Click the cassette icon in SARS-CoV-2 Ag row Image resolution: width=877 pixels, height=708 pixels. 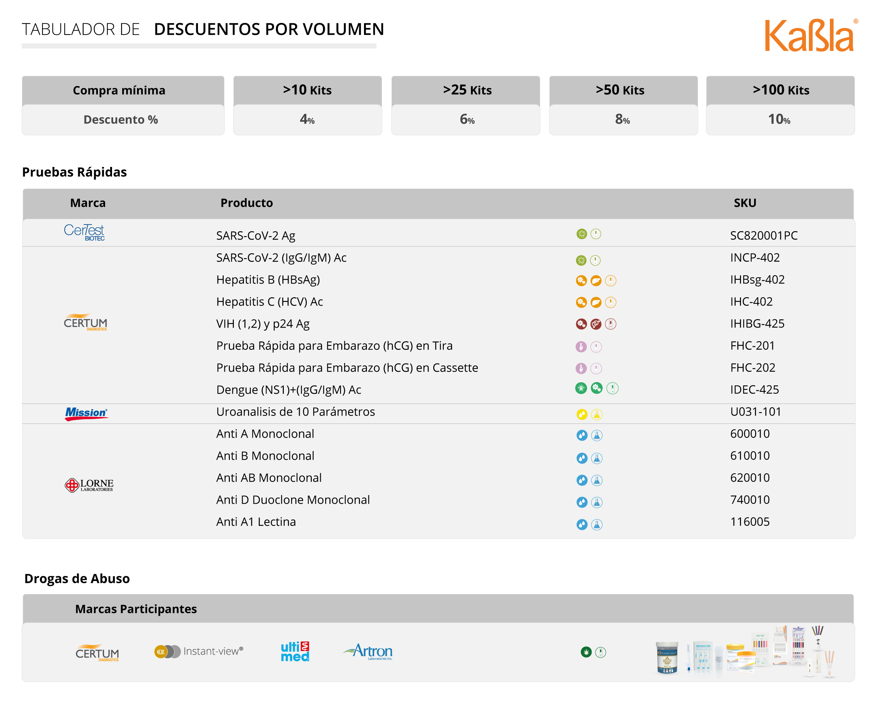[596, 234]
